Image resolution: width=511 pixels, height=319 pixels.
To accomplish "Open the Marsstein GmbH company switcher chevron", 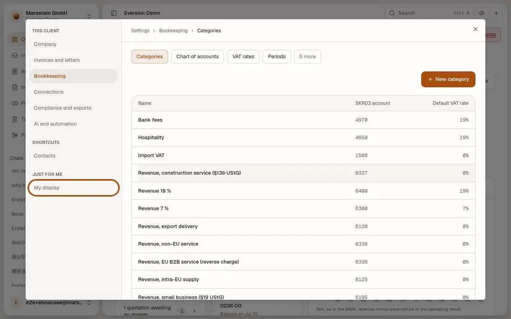I will pyautogui.click(x=89, y=16).
